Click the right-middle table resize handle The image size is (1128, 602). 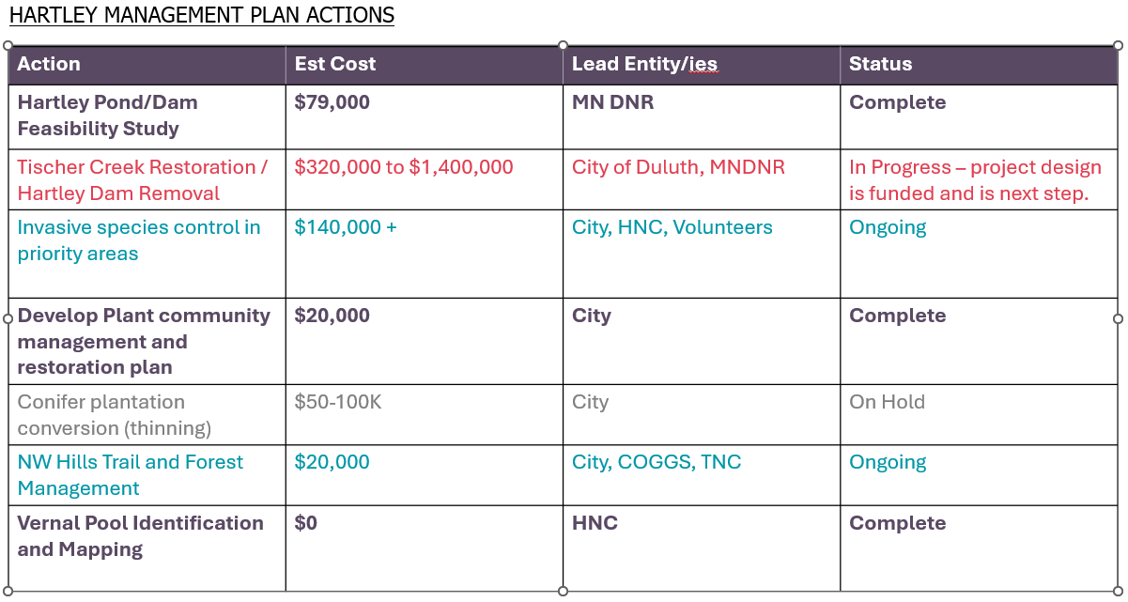(x=1118, y=318)
